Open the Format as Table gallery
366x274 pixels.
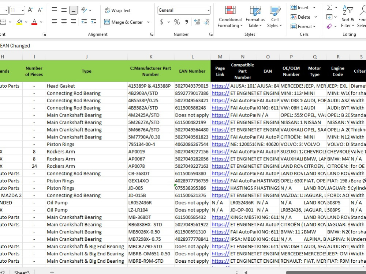click(x=255, y=17)
